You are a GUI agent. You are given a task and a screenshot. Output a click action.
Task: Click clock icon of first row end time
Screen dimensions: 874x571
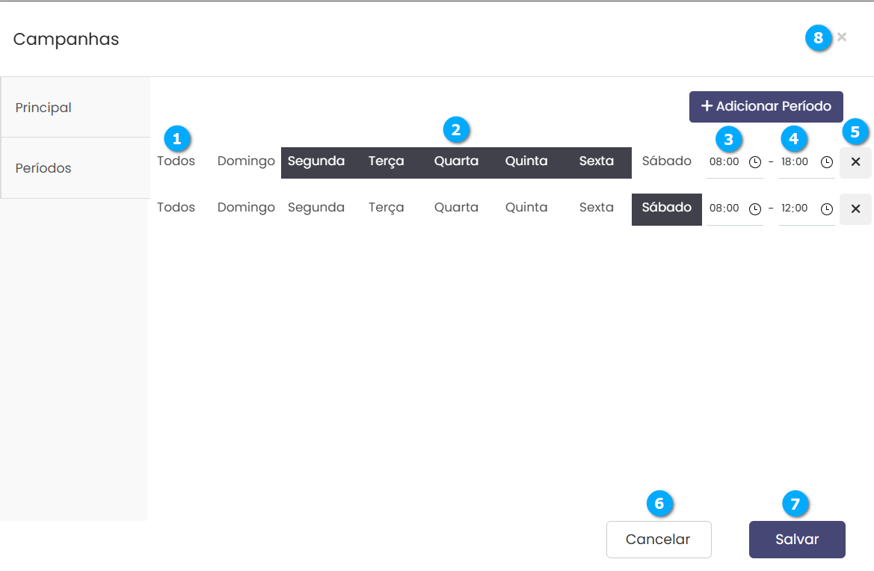[x=826, y=162]
